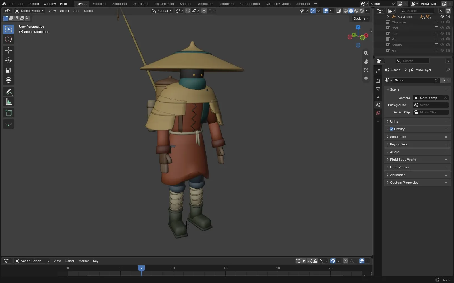Choose the Transform tool
The height and width of the screenshot is (283, 454).
[9, 80]
